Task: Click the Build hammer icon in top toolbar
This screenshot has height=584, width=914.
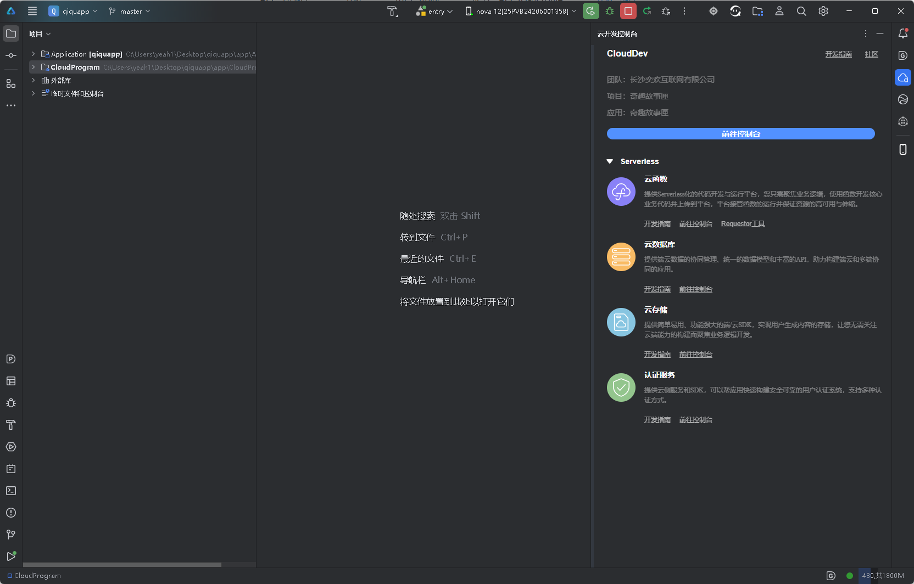Action: [392, 11]
